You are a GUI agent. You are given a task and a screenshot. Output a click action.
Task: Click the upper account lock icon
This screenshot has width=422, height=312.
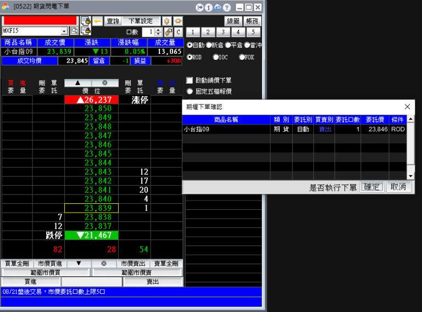tap(85, 21)
